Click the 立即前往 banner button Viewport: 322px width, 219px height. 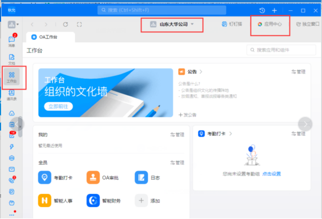coord(58,107)
